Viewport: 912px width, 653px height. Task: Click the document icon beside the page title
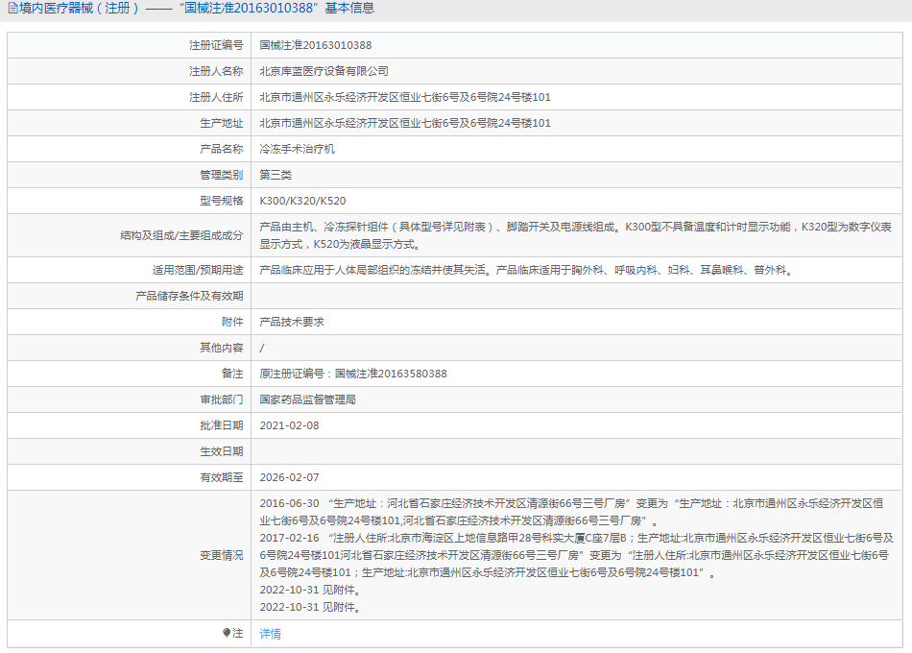click(12, 9)
